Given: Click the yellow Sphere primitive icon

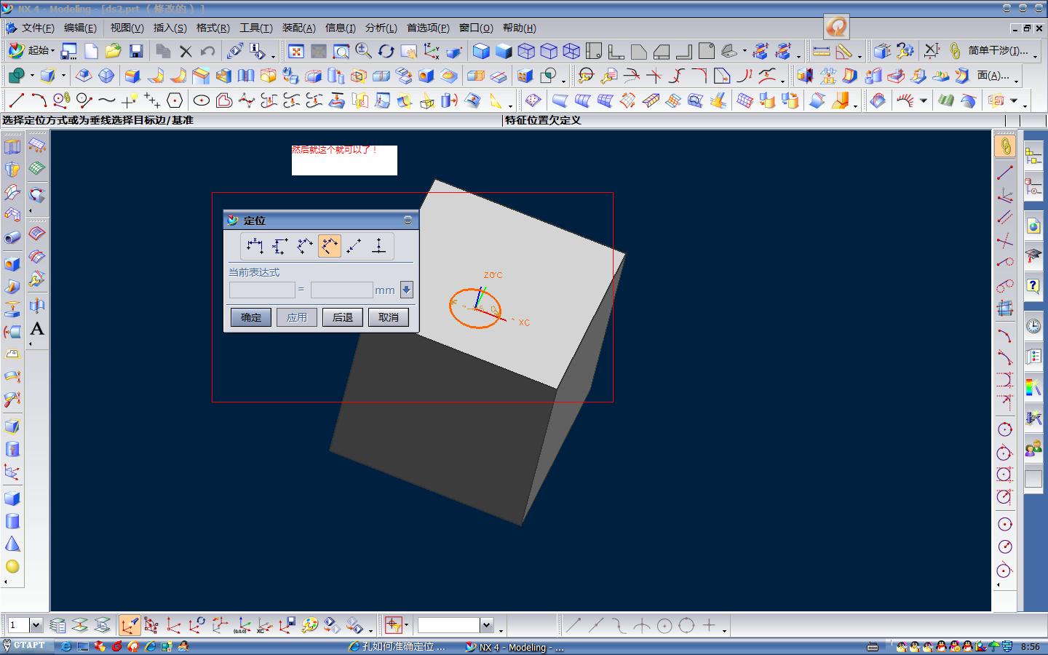Looking at the screenshot, I should pos(12,566).
